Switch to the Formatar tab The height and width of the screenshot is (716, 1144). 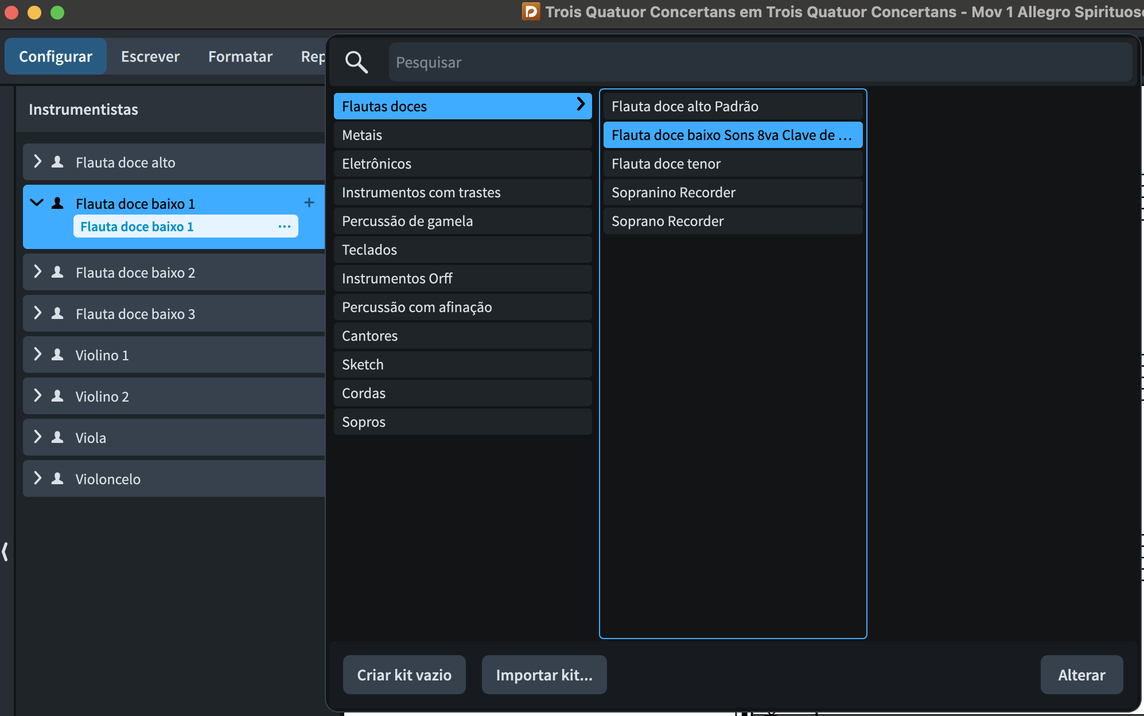(x=240, y=56)
